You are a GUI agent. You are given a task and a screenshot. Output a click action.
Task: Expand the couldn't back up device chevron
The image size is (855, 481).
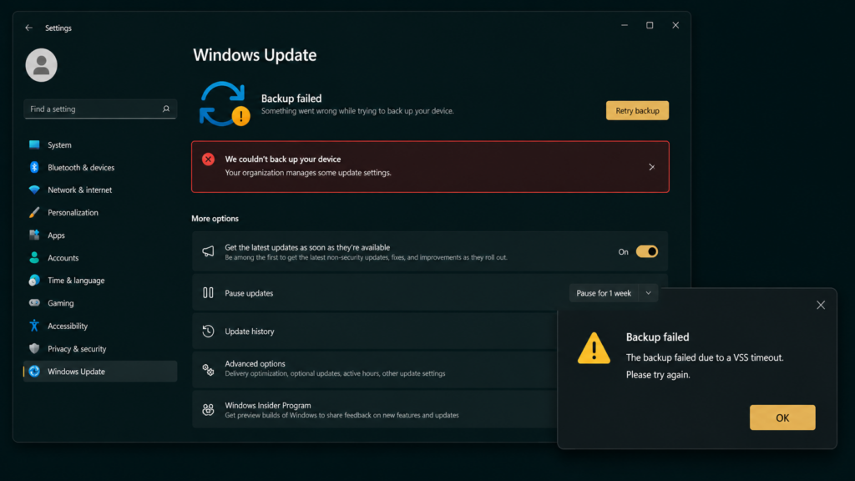pos(651,167)
